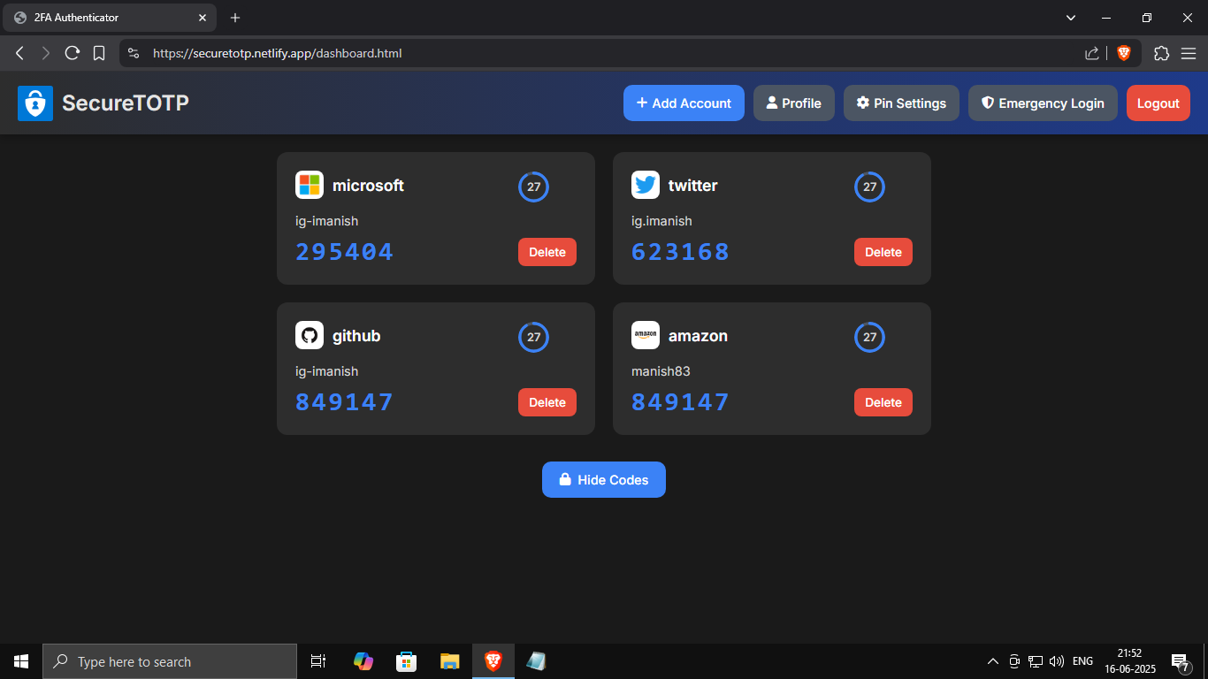Click the github account name
Image resolution: width=1208 pixels, height=679 pixels.
click(356, 336)
